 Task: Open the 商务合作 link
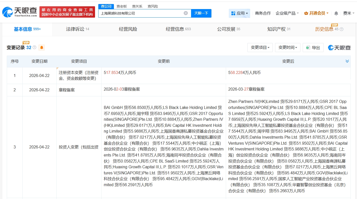point(263,13)
